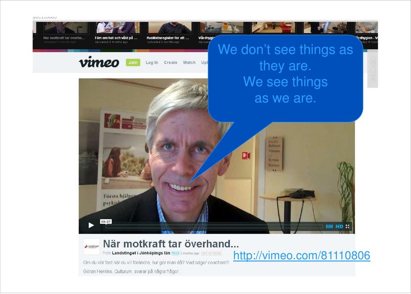411x294 pixels.
Task: Toggle HD quality in the player
Action: (339, 226)
